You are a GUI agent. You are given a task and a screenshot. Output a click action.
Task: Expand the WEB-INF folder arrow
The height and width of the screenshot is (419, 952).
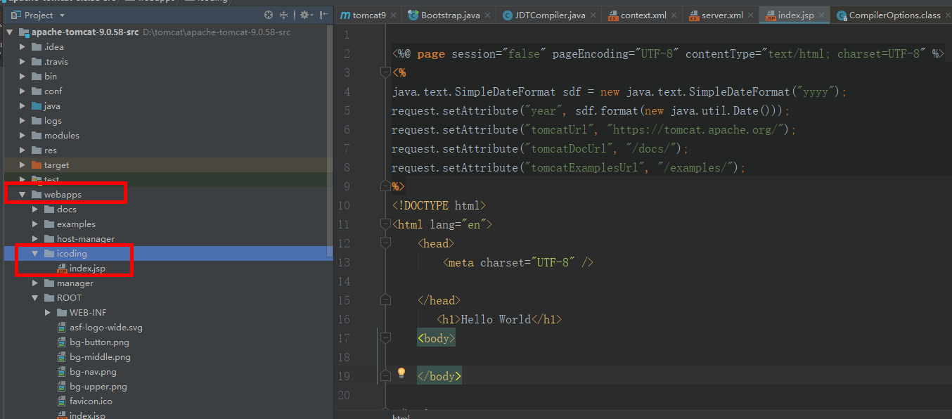click(x=47, y=313)
